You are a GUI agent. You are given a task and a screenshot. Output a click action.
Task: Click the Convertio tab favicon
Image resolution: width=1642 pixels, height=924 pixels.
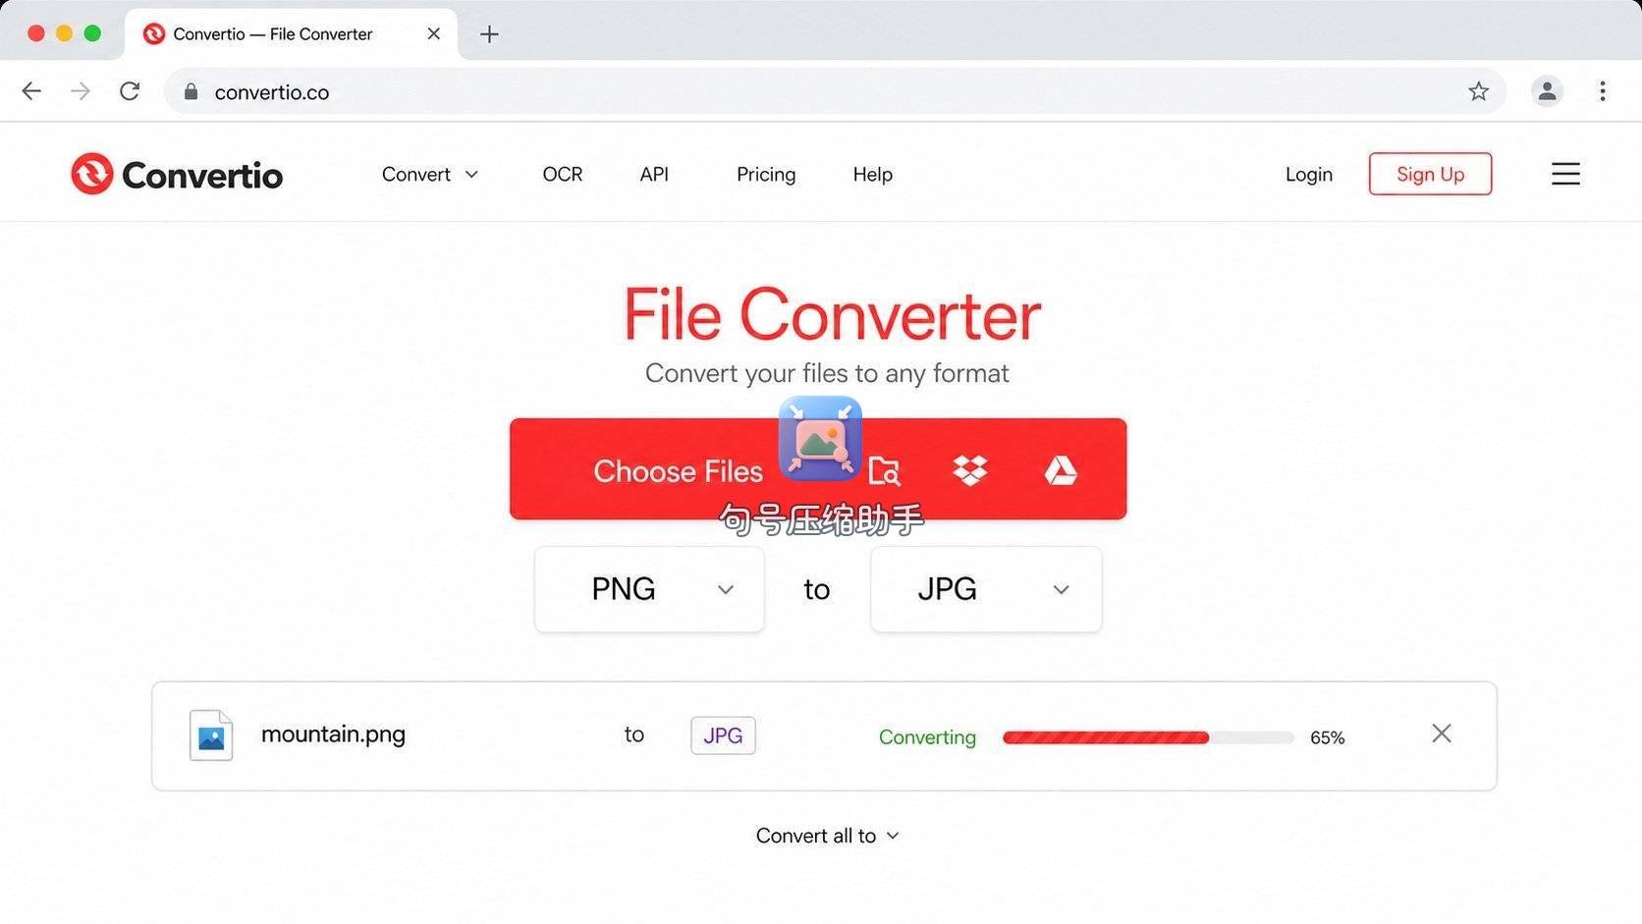tap(154, 34)
